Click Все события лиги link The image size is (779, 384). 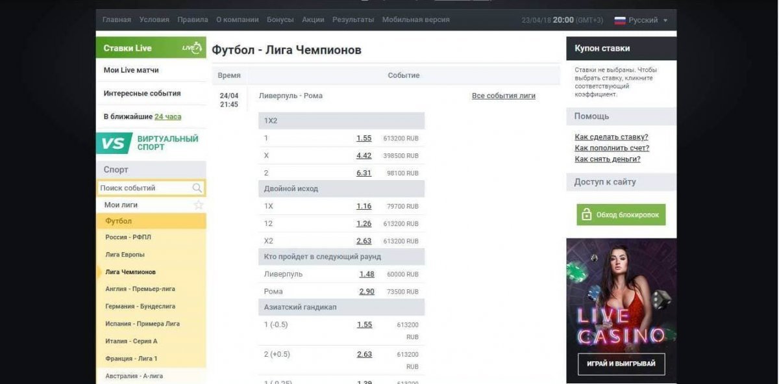click(504, 96)
